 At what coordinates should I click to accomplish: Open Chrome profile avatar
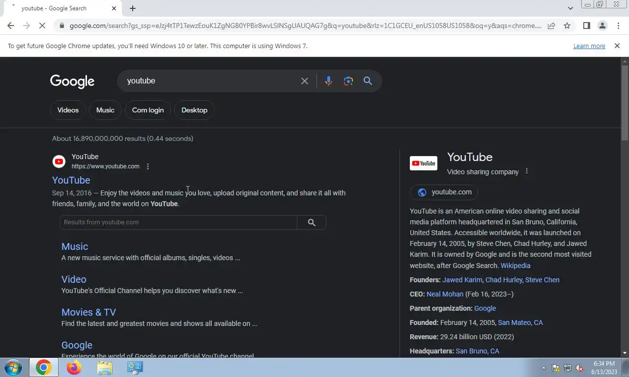click(x=602, y=26)
